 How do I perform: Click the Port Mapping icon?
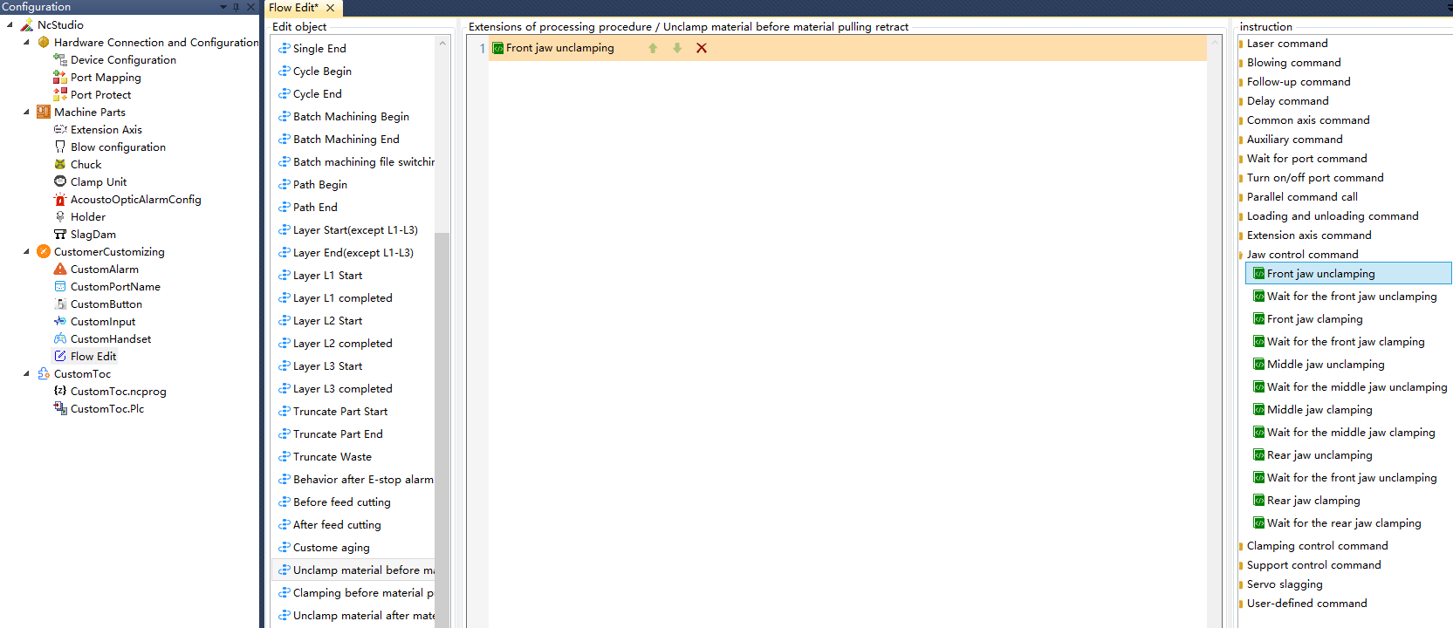click(60, 78)
